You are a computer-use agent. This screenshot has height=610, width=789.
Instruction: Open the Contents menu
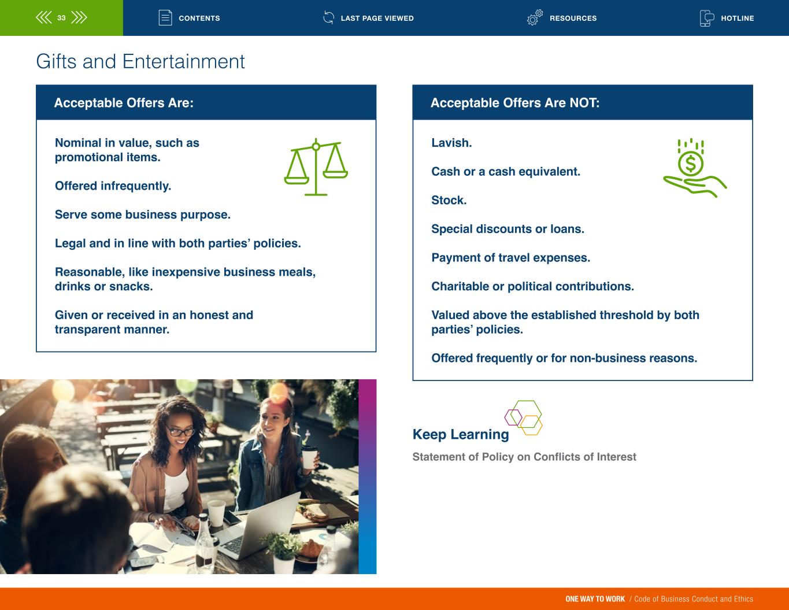point(199,19)
